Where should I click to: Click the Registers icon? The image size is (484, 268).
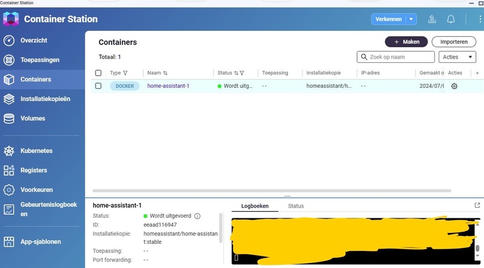click(9, 171)
